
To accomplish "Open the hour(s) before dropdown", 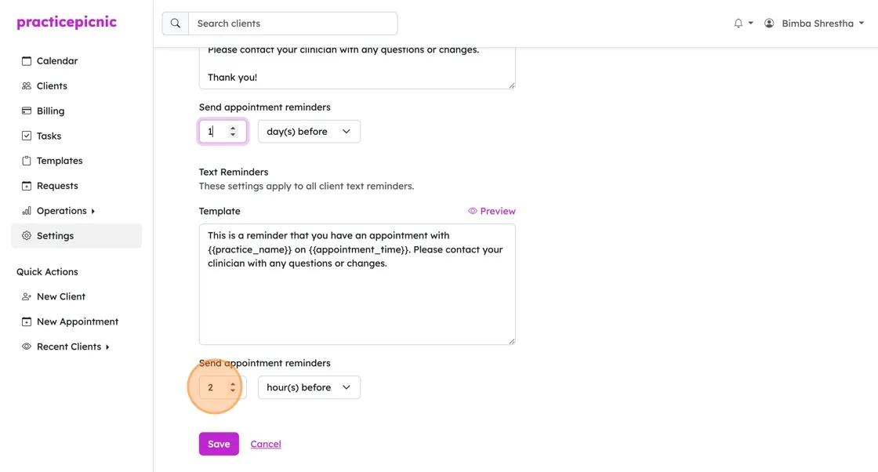I will [x=309, y=387].
